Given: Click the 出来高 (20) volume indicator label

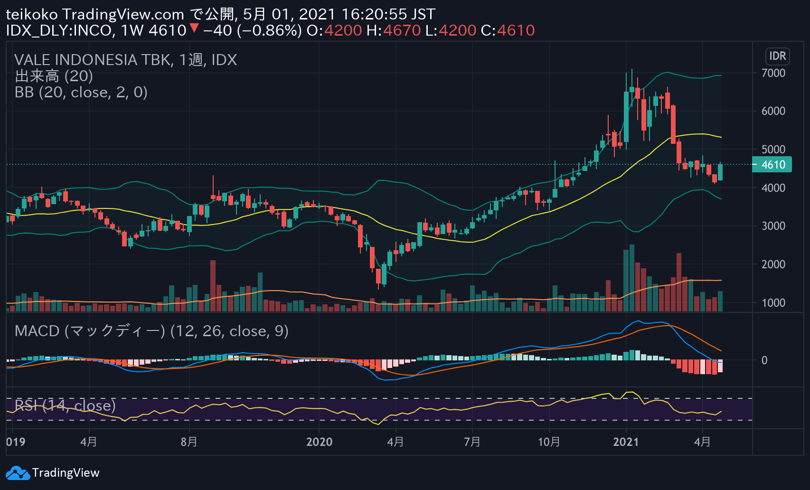Looking at the screenshot, I should (x=54, y=76).
